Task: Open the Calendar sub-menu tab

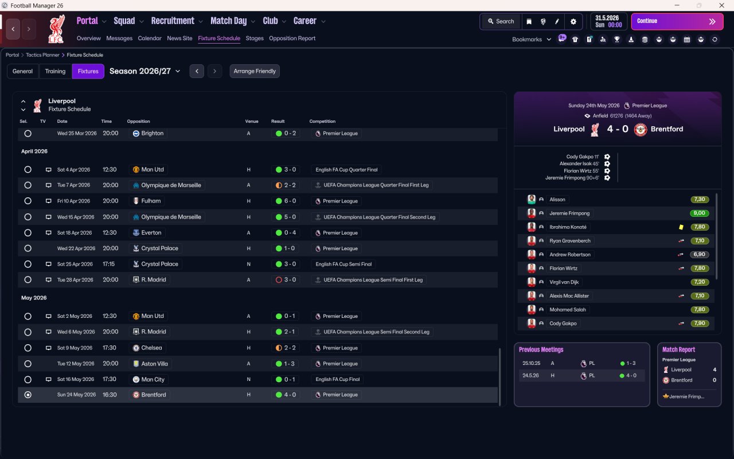Action: pos(150,38)
